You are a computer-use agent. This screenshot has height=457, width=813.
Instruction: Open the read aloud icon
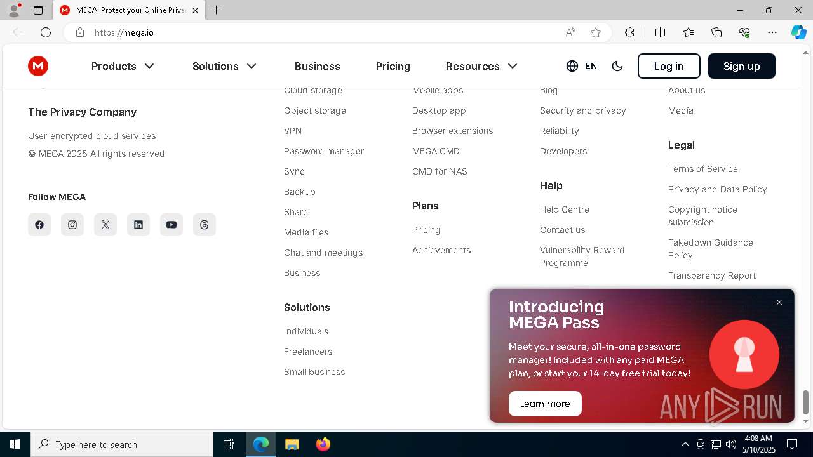(x=570, y=32)
